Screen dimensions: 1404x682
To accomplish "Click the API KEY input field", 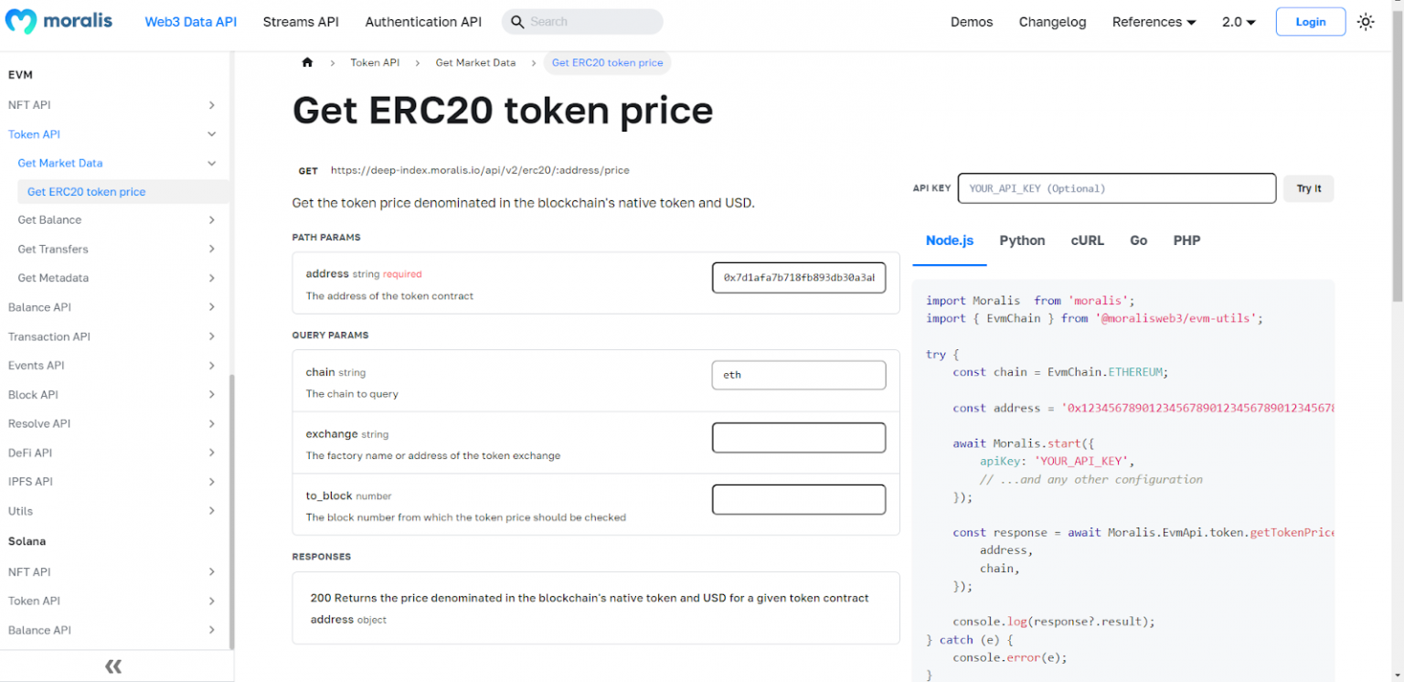I will [x=1115, y=188].
